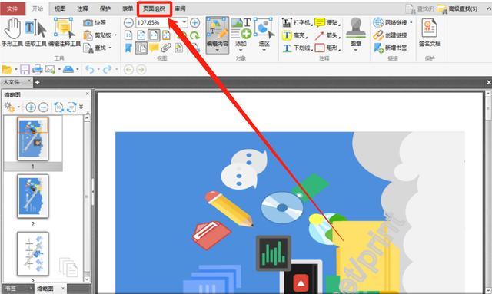Viewport: 492px width, 294px height.
Task: Expand the open folder dropdown arrow in quick toolbar
Action: click(x=15, y=69)
